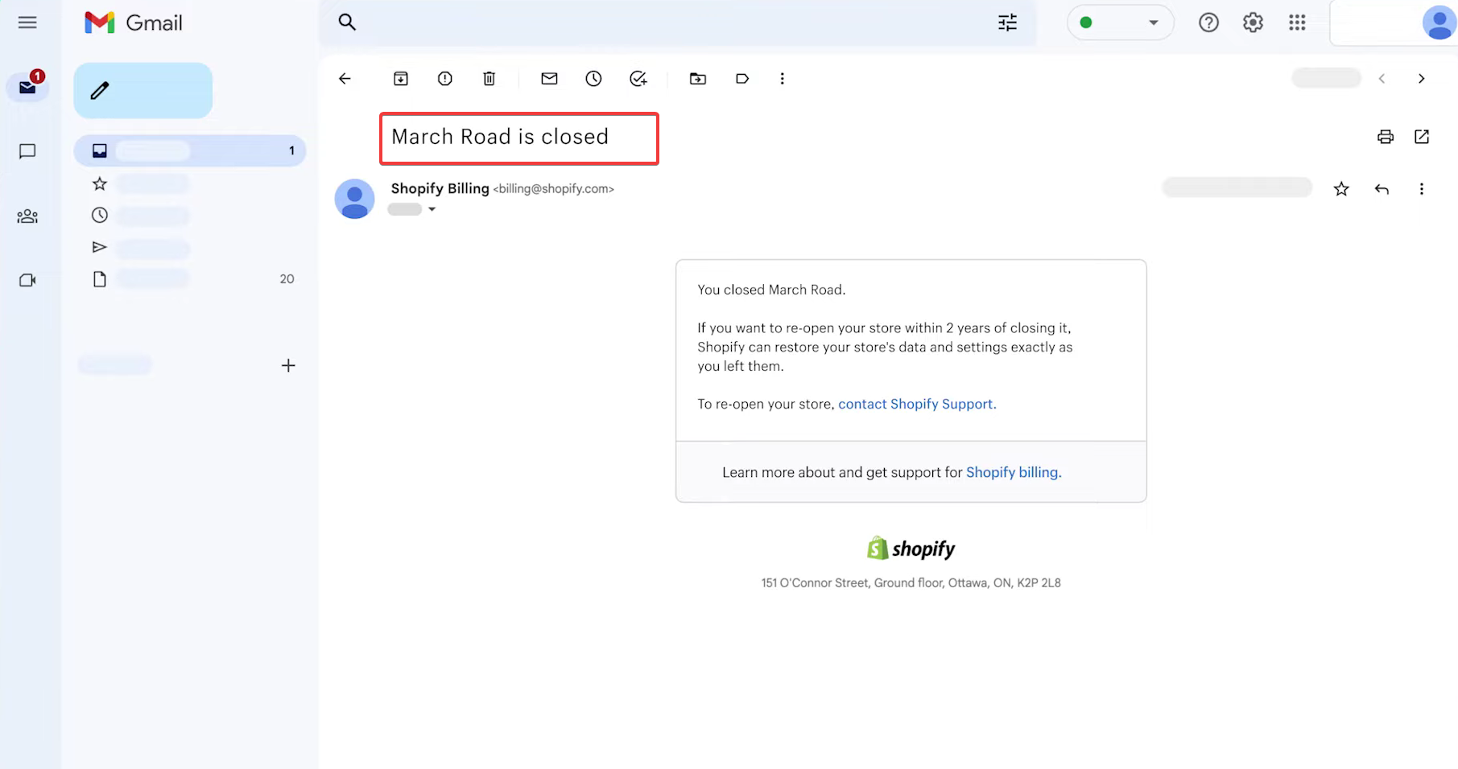Open the message's three-dot more options menu

[1421, 189]
